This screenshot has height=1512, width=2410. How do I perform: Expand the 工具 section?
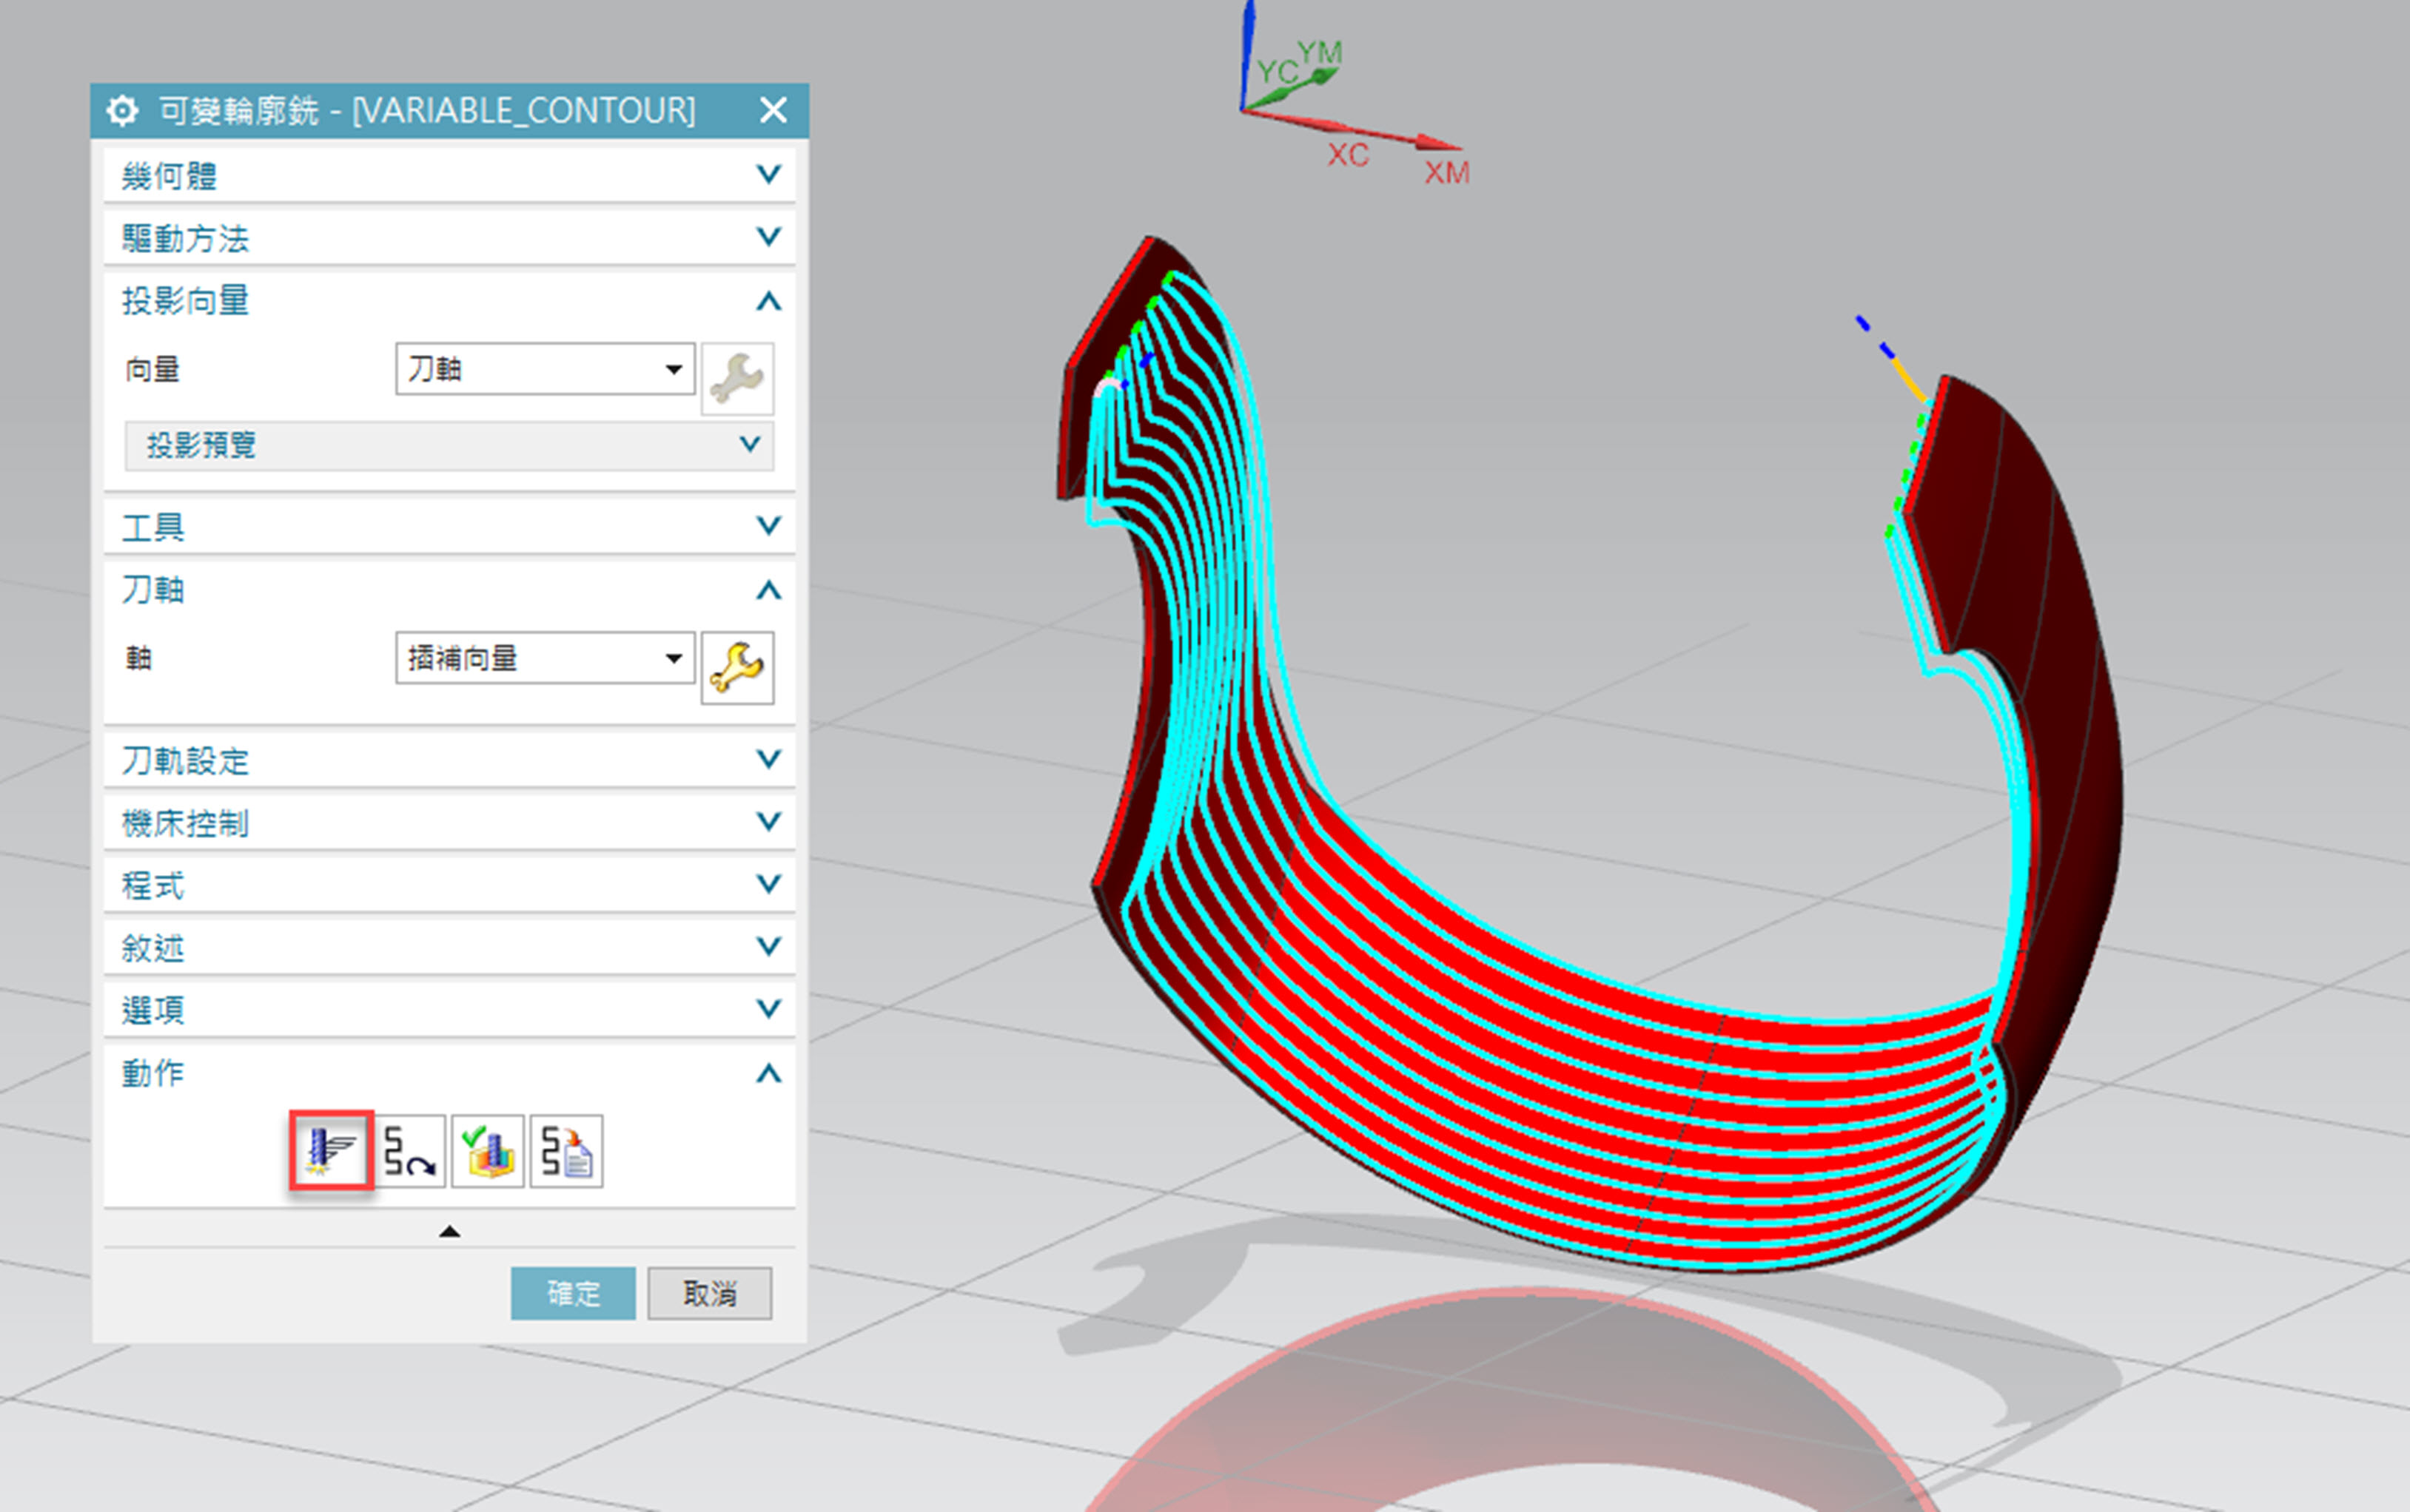(x=450, y=526)
